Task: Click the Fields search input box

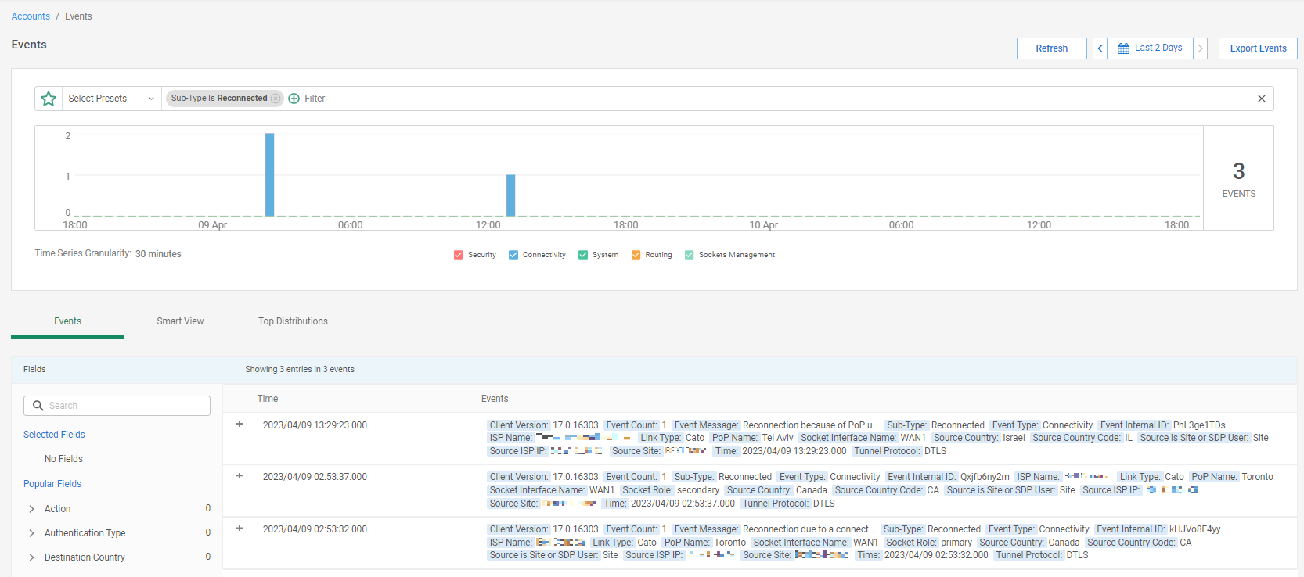Action: point(117,406)
